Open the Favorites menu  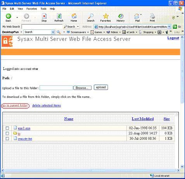pyautogui.click(x=32, y=9)
